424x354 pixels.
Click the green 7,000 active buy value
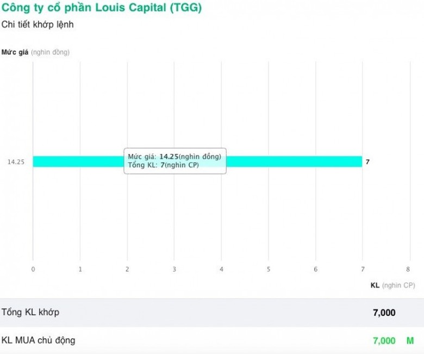(384, 341)
